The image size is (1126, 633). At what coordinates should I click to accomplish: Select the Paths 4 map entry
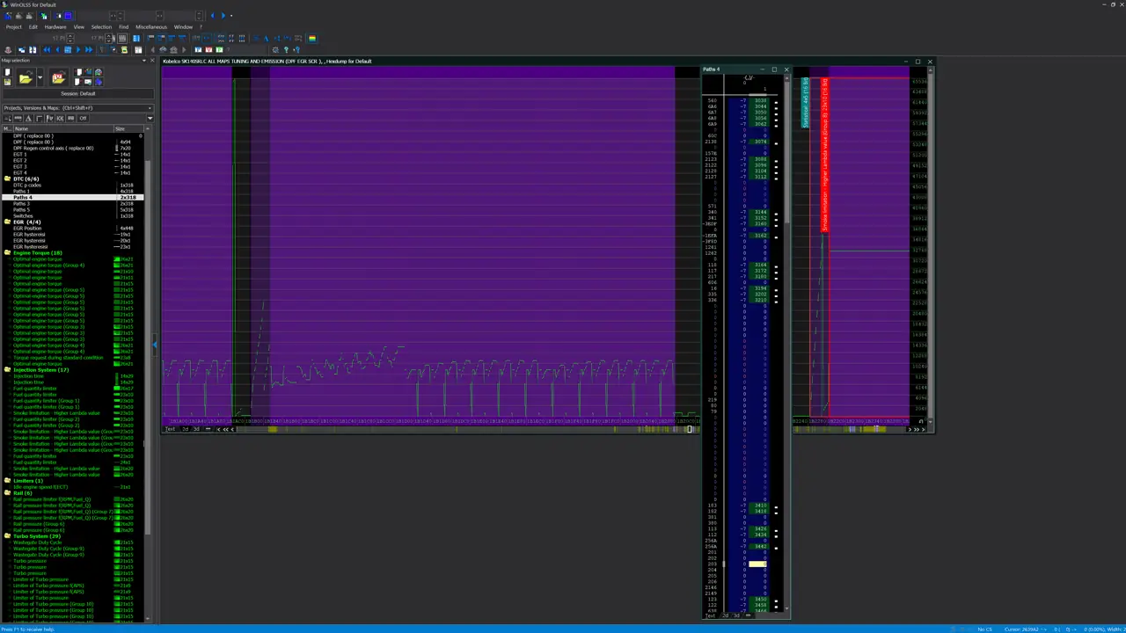(x=72, y=197)
